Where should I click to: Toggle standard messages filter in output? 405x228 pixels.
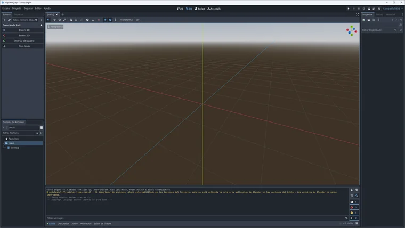pyautogui.click(x=354, y=202)
